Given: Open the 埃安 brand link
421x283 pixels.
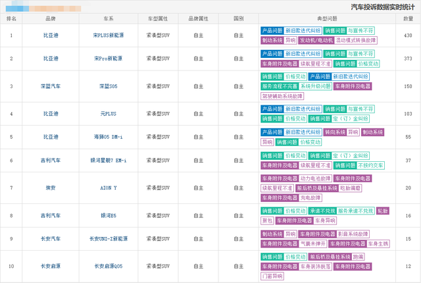Looking at the screenshot, I should coord(51,188).
